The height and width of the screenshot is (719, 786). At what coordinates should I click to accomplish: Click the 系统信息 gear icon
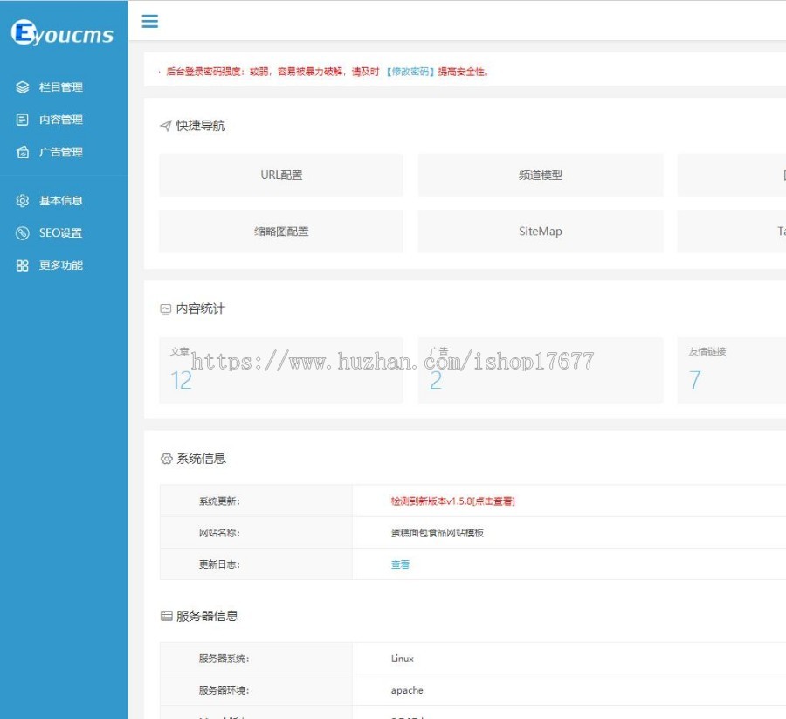coord(166,459)
